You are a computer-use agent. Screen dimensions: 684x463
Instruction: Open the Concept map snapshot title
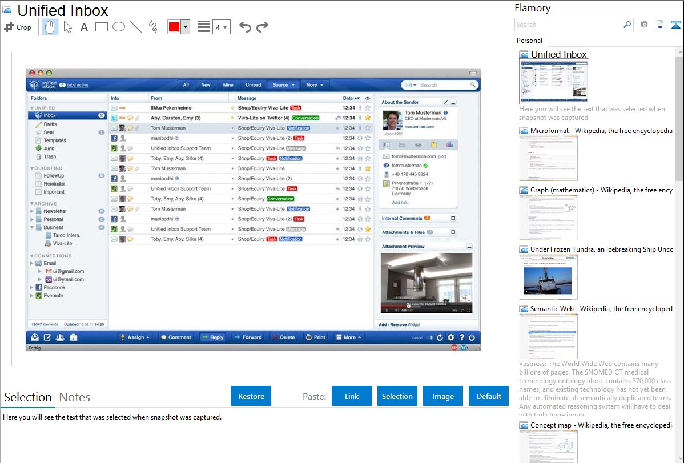pyautogui.click(x=601, y=425)
